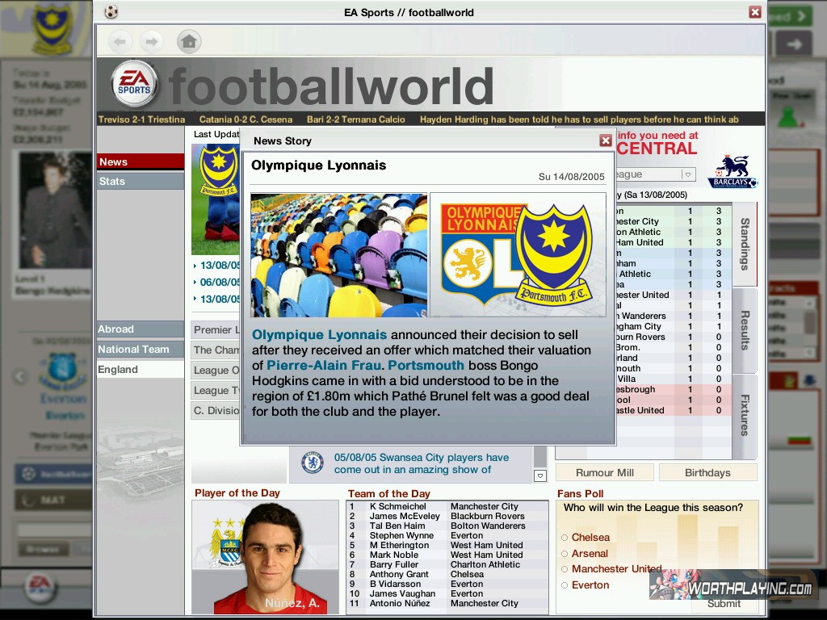Go to the home page icon
This screenshot has height=620, width=827.
click(188, 41)
